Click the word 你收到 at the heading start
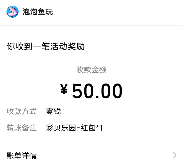Image resolution: width=182 pixels, height=164 pixels. coord(18,47)
